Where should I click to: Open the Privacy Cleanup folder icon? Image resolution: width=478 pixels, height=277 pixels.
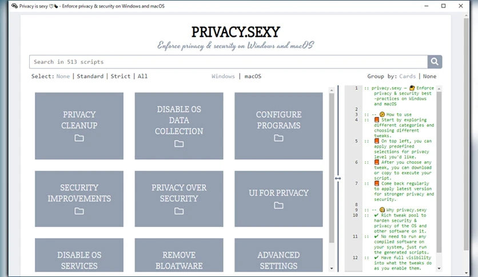click(79, 138)
